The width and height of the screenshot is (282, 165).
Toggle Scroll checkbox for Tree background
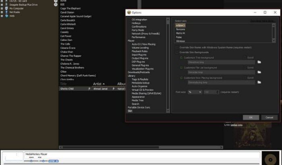point(245,57)
